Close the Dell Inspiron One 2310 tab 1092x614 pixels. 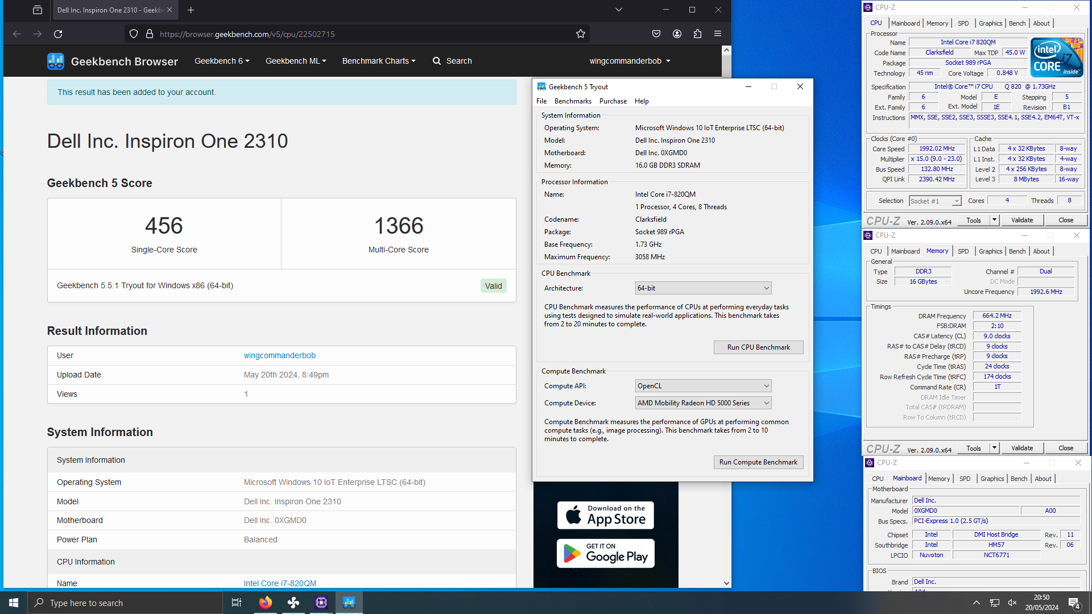[169, 10]
